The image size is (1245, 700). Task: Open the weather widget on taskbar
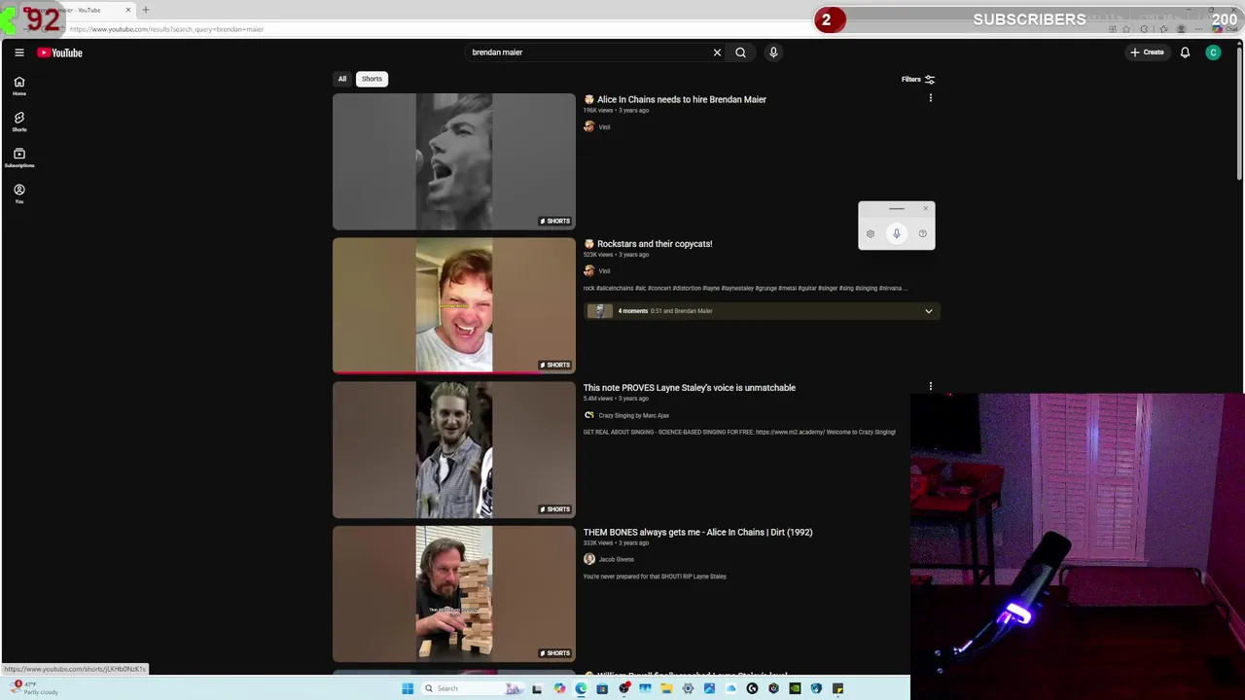click(x=34, y=687)
